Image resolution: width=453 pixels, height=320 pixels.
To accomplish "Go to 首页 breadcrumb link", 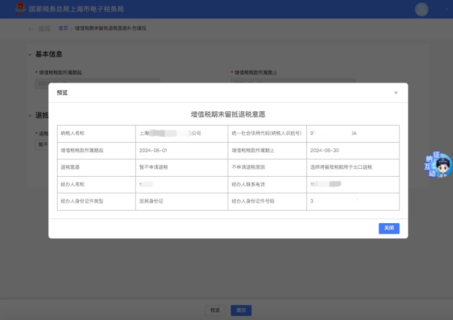I will (63, 29).
